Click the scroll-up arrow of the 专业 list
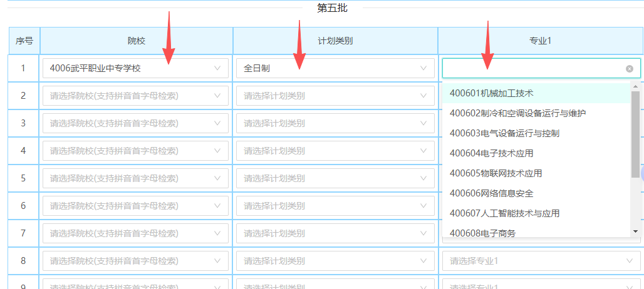 [x=635, y=86]
